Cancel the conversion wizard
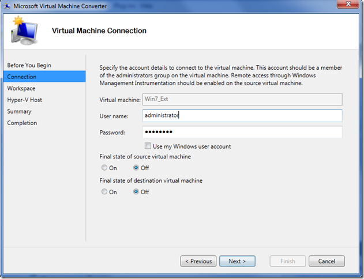The width and height of the screenshot is (364, 279). [327, 261]
